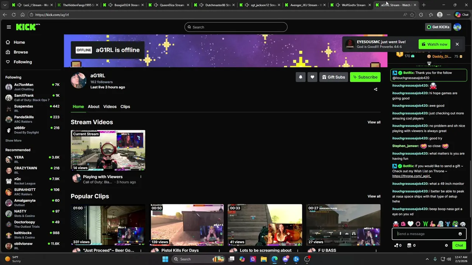This screenshot has width=472, height=265.
Task: Open the user avatar menu
Action: click(457, 27)
